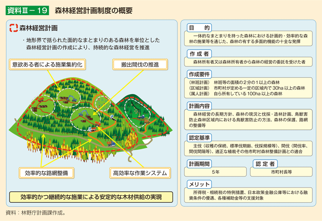Click the 5年 value box

click(x=215, y=172)
